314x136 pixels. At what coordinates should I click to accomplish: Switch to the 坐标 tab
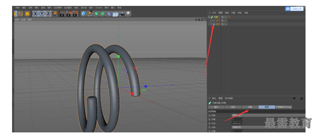[233, 107]
